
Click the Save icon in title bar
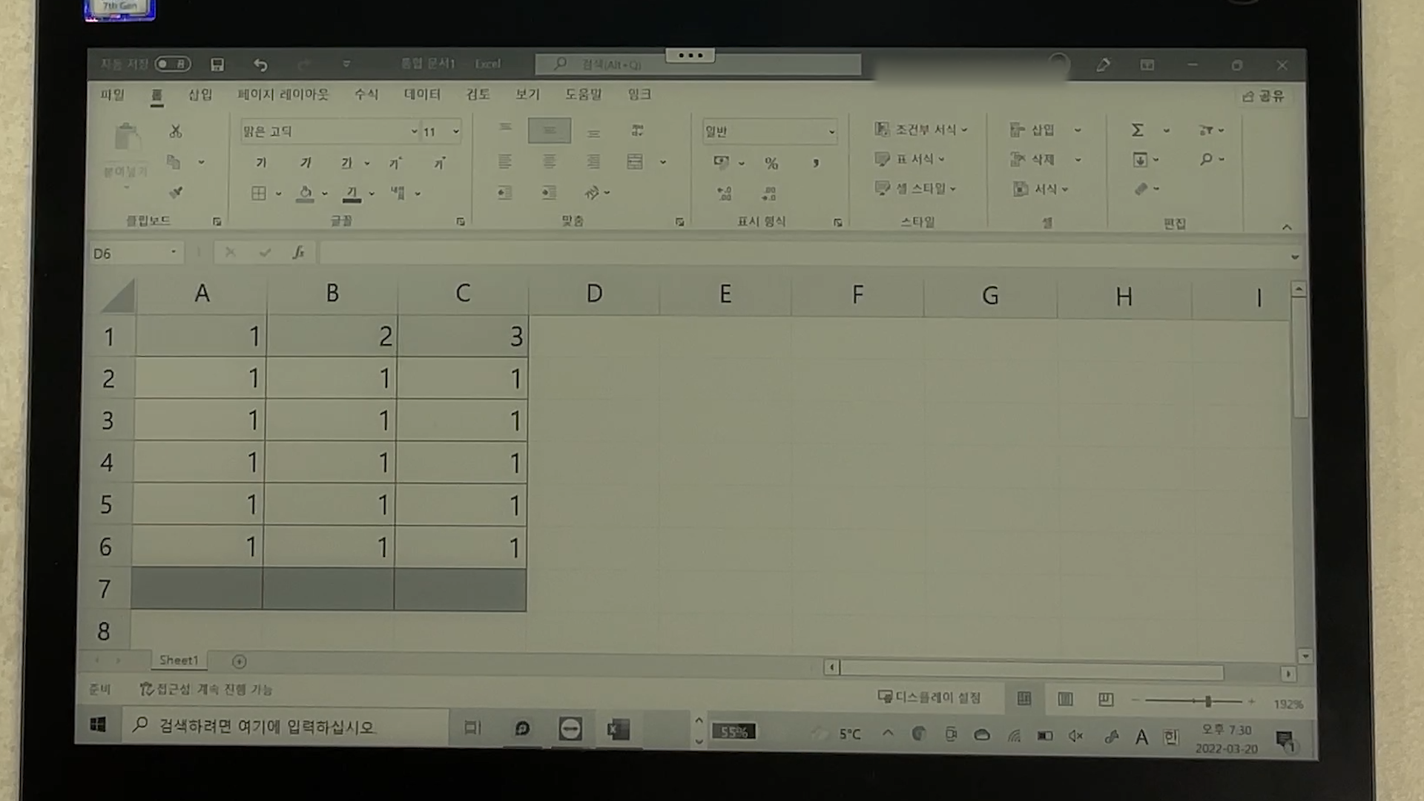tap(217, 65)
